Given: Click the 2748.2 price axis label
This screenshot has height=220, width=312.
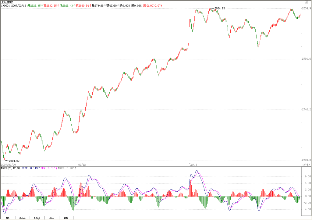Looking at the screenshot, I should [306, 110].
